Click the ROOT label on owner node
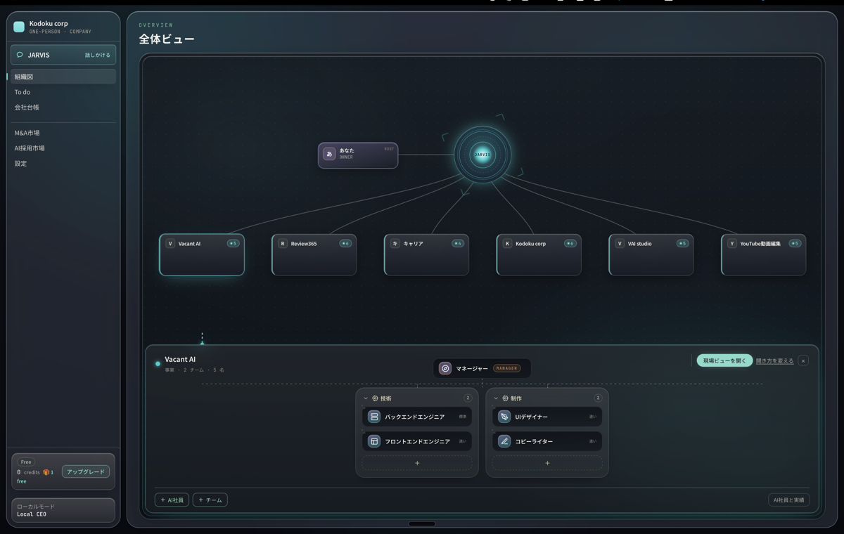The height and width of the screenshot is (534, 844). [389, 149]
